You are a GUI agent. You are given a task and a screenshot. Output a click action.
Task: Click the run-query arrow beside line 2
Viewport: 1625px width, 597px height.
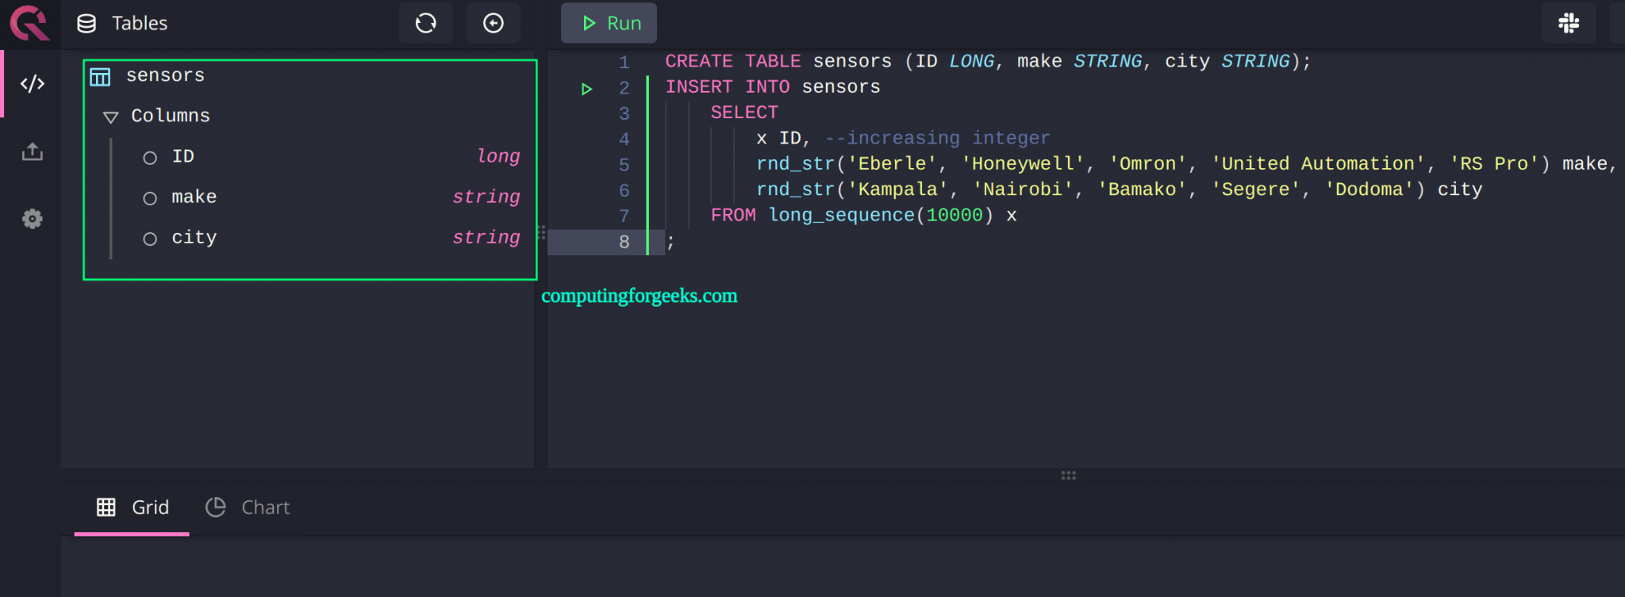pos(586,89)
